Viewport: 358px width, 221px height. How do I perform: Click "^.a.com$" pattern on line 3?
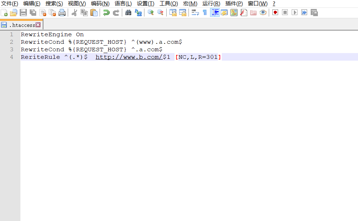tap(147, 50)
